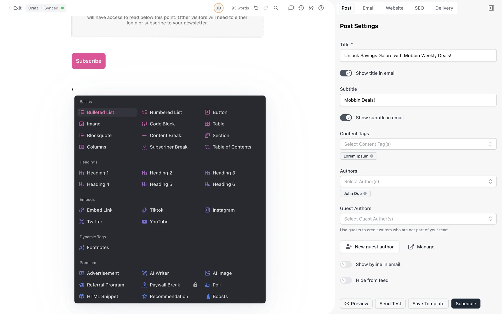Insert a Paywall Break block
The width and height of the screenshot is (502, 314).
165,285
